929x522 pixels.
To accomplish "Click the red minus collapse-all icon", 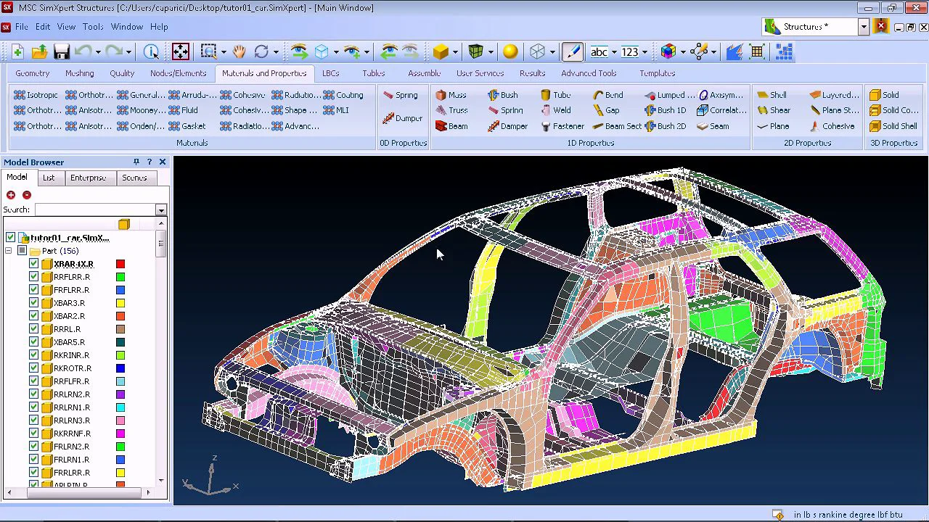I will (x=27, y=194).
